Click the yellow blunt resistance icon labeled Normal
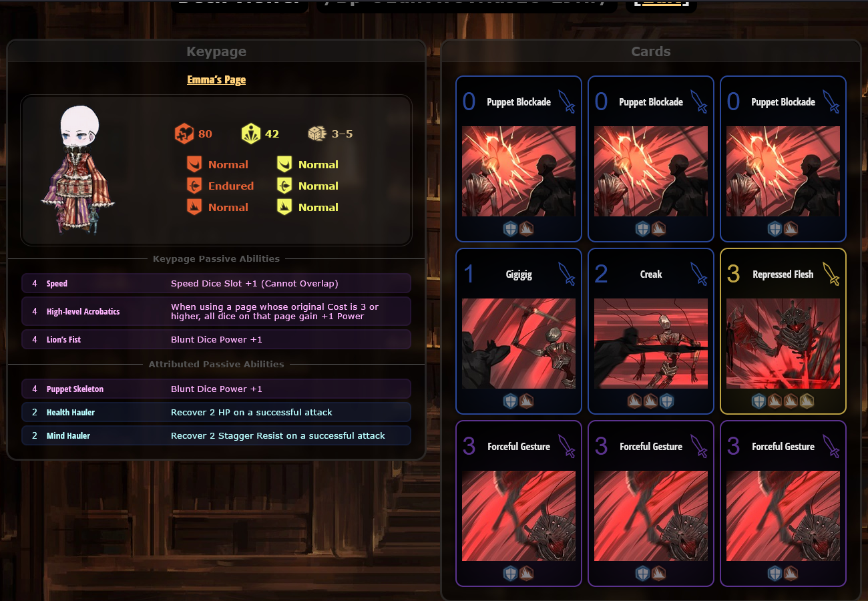 284,207
